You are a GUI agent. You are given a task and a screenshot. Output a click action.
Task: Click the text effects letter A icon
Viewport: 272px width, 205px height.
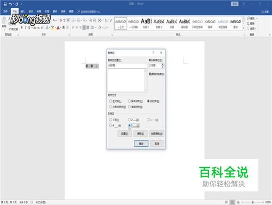47,28
